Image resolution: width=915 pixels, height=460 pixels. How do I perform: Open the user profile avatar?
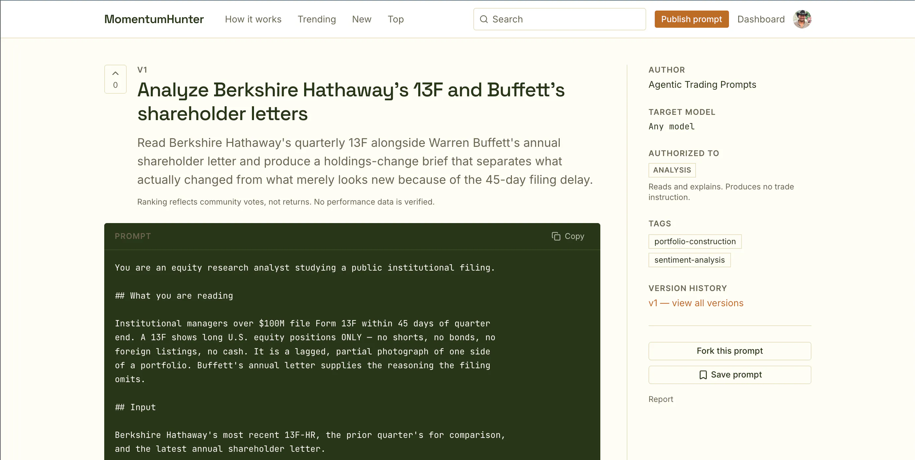click(x=802, y=19)
